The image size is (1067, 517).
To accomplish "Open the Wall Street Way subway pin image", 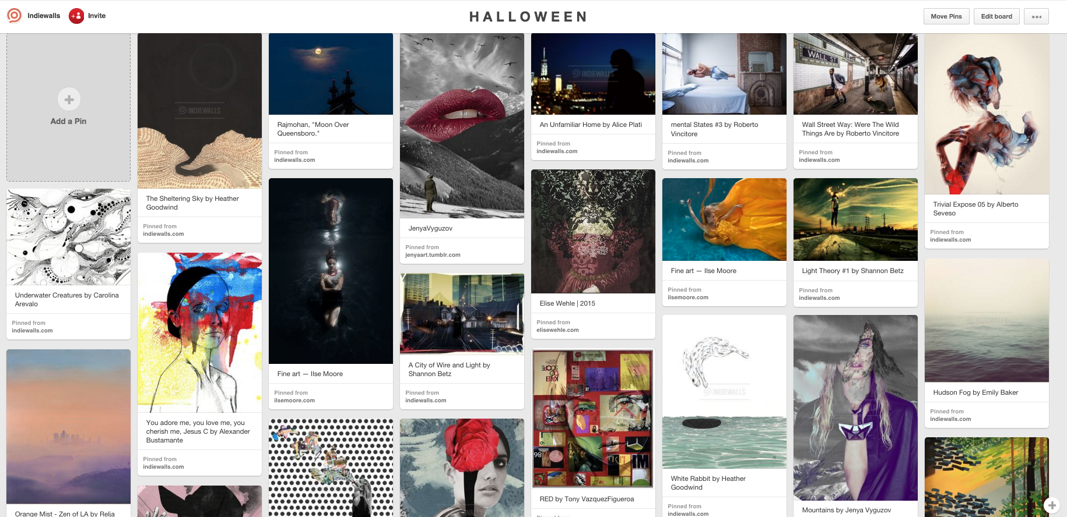I will tap(855, 74).
